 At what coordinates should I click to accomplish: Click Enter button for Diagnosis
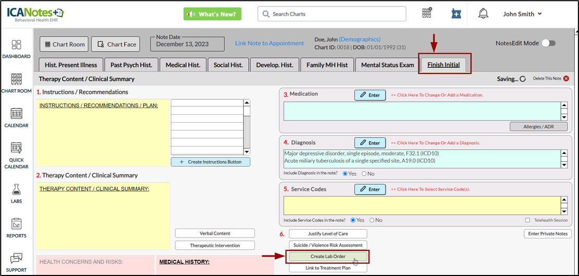[x=370, y=142]
